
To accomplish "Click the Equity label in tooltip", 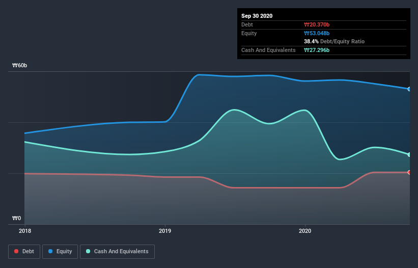I will click(x=249, y=33).
